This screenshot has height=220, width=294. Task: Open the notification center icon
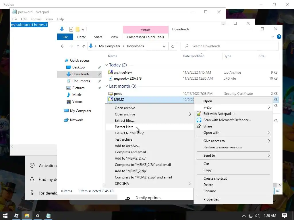[x=285, y=216]
